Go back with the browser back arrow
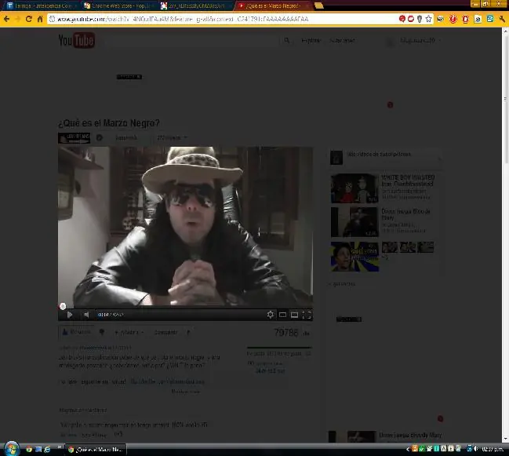The height and width of the screenshot is (456, 509). (x=6, y=19)
